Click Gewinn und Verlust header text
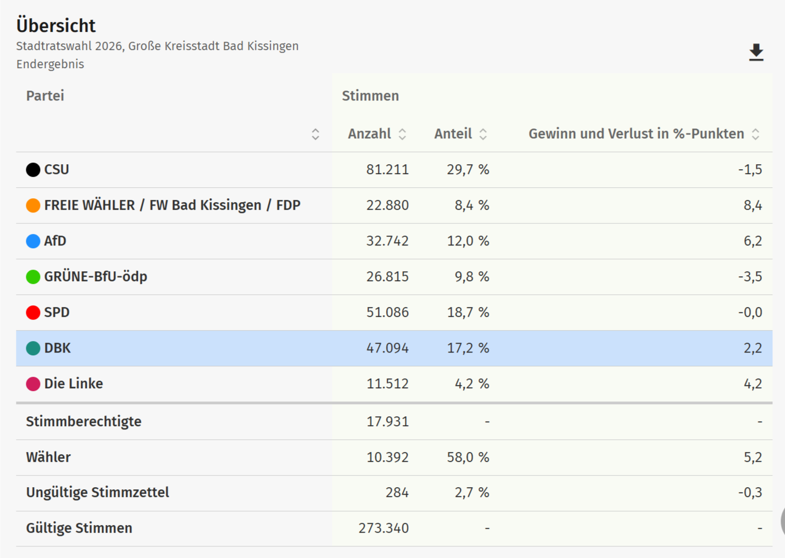The height and width of the screenshot is (558, 785). tap(636, 134)
